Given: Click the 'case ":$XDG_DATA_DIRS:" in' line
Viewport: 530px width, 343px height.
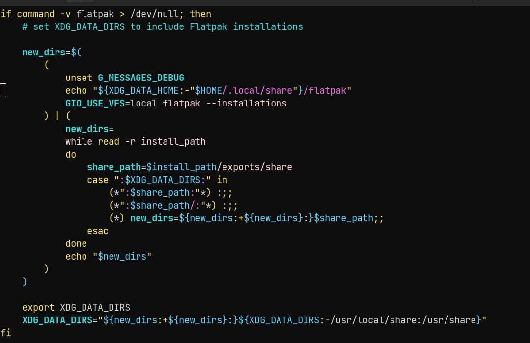Looking at the screenshot, I should click(x=157, y=180).
